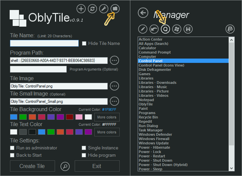Toggle Hide Tile Name checkbox
This screenshot has width=242, height=176.
(x=84, y=44)
